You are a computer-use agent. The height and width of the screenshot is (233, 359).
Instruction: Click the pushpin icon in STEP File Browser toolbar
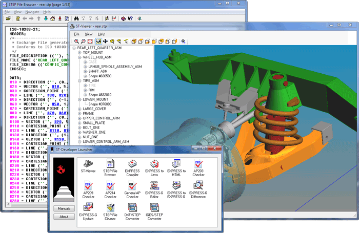[139, 18]
